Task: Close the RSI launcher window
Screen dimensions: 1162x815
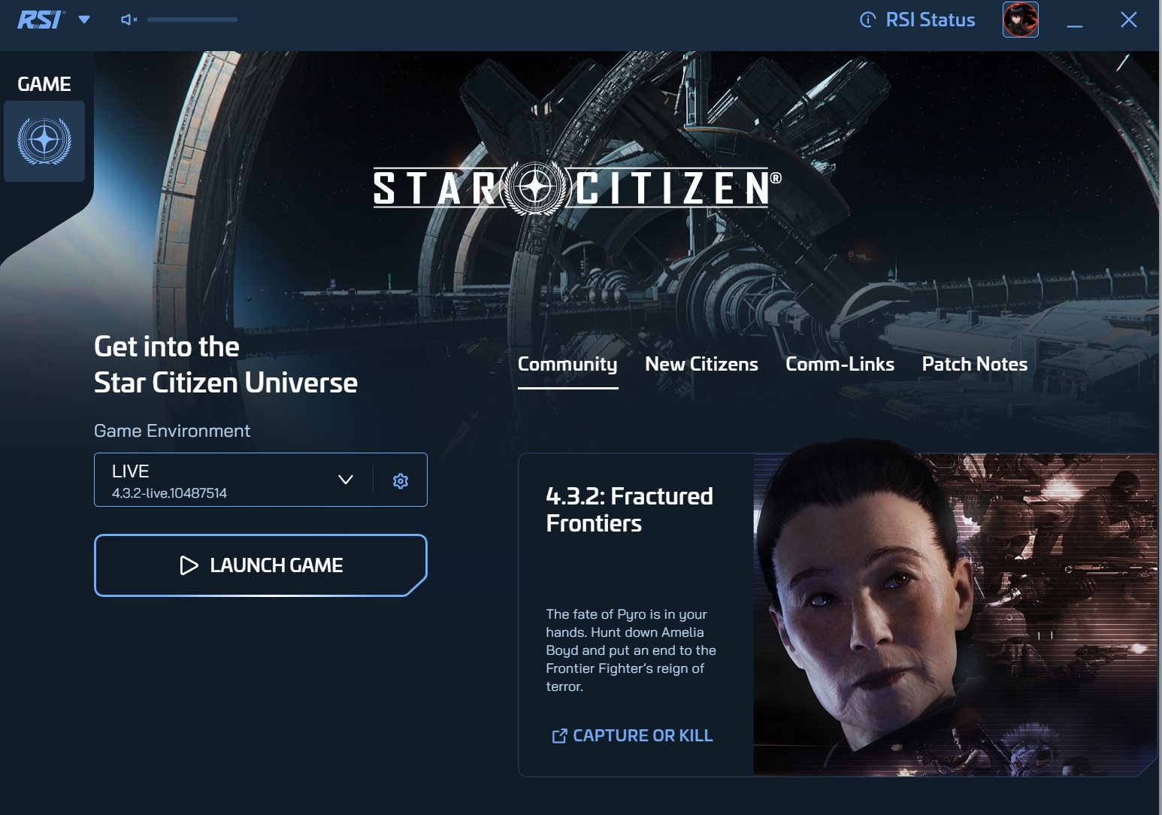Action: [1128, 20]
